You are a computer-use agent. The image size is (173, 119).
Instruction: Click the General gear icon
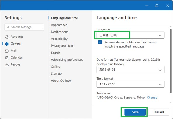[x=7, y=44]
